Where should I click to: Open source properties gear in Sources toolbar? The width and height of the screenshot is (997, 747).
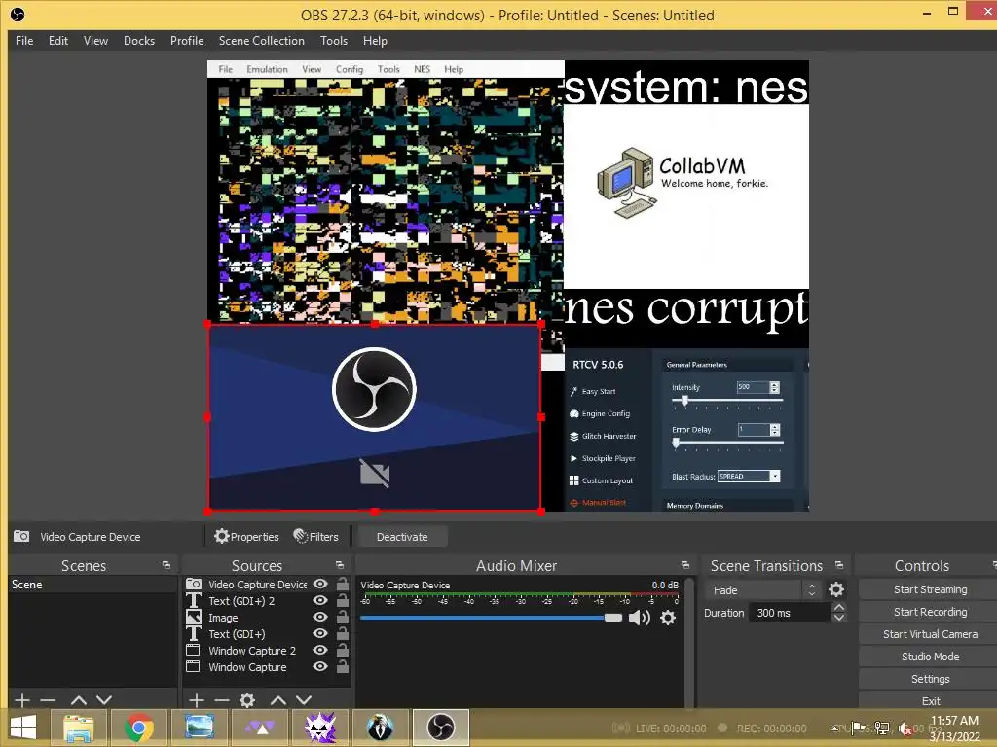[x=247, y=700]
